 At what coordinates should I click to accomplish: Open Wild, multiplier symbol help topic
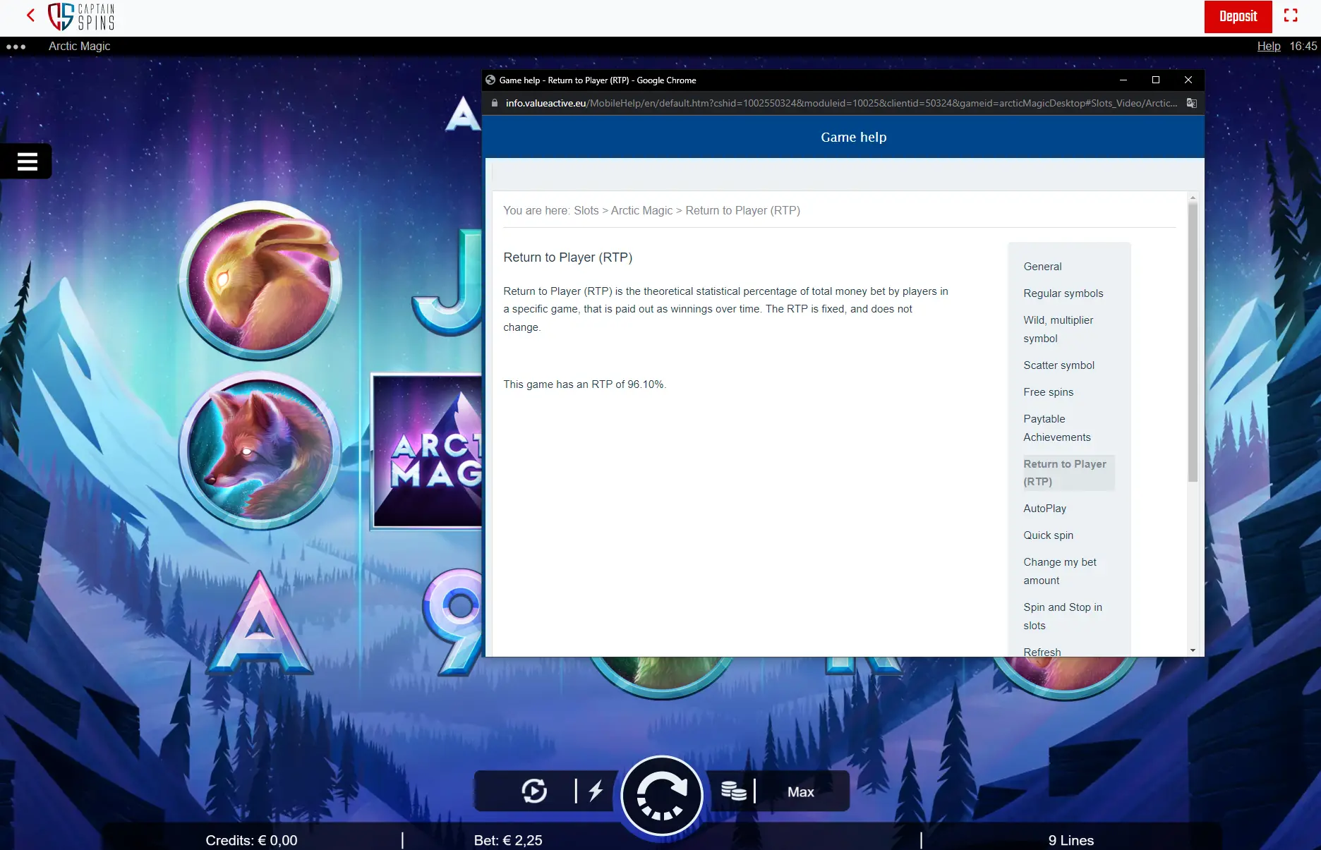[x=1058, y=329]
